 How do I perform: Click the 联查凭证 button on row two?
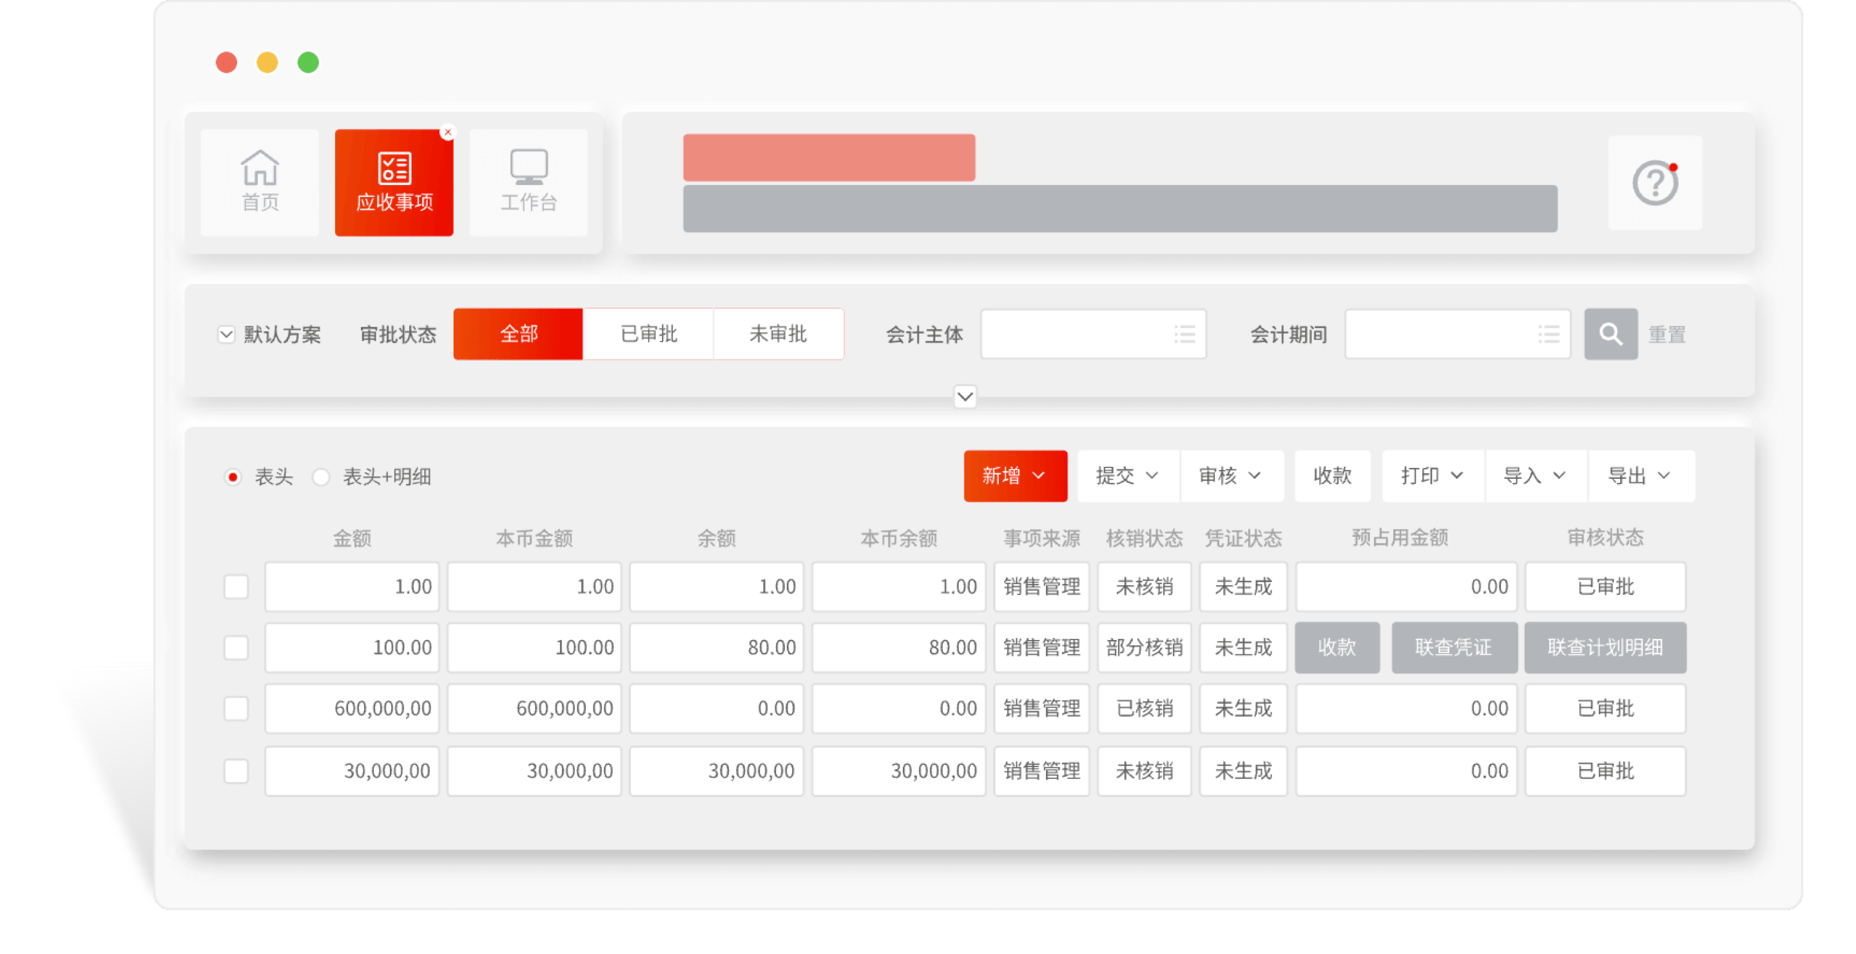tap(1454, 647)
